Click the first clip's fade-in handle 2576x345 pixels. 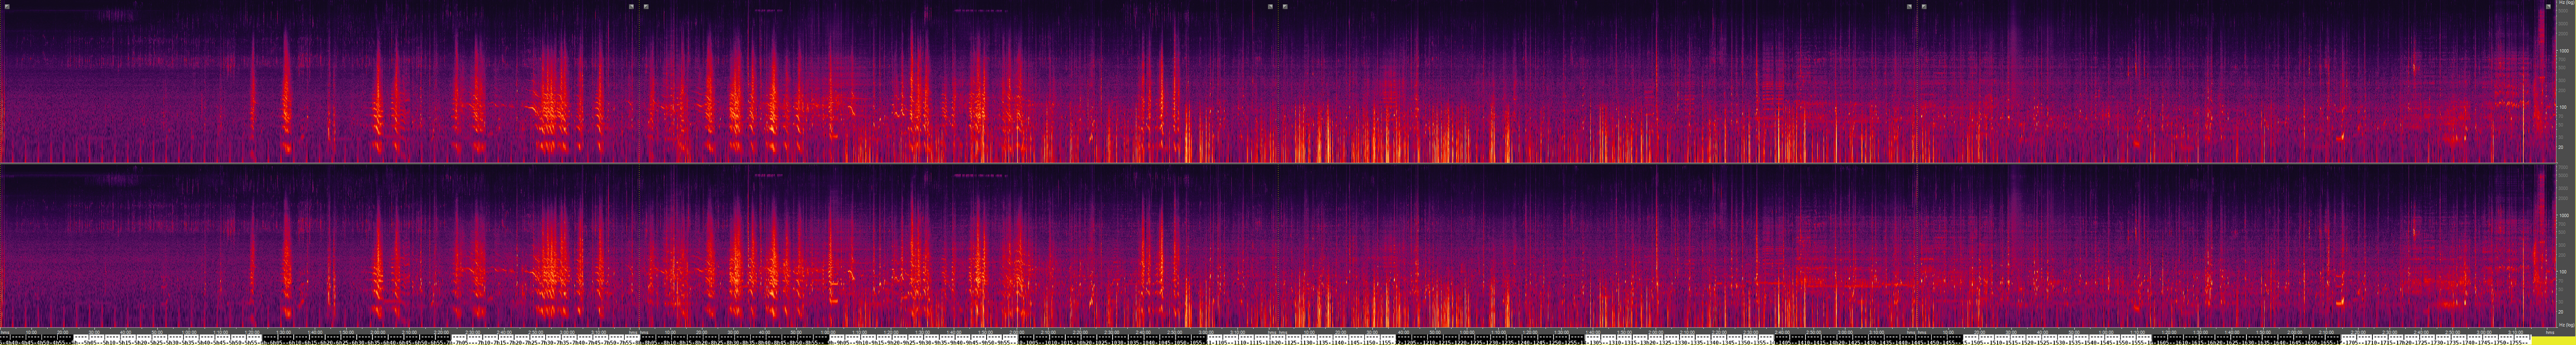[x=7, y=7]
